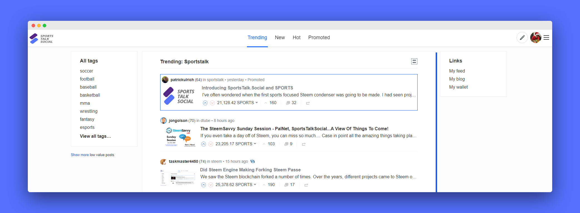Open the user profile avatar in header
This screenshot has height=213, width=580.
pos(536,37)
